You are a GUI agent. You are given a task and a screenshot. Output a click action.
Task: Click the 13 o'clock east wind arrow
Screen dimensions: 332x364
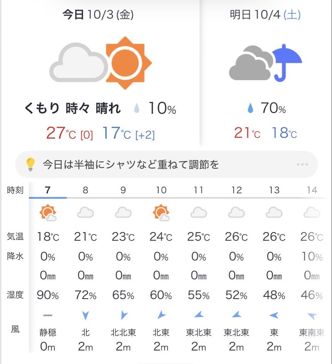[274, 315]
